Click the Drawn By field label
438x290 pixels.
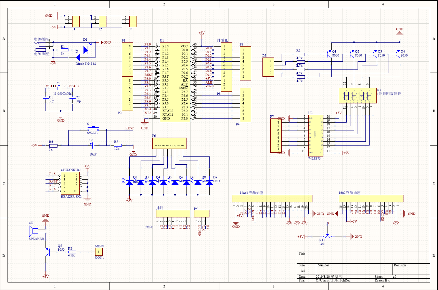point(382,280)
